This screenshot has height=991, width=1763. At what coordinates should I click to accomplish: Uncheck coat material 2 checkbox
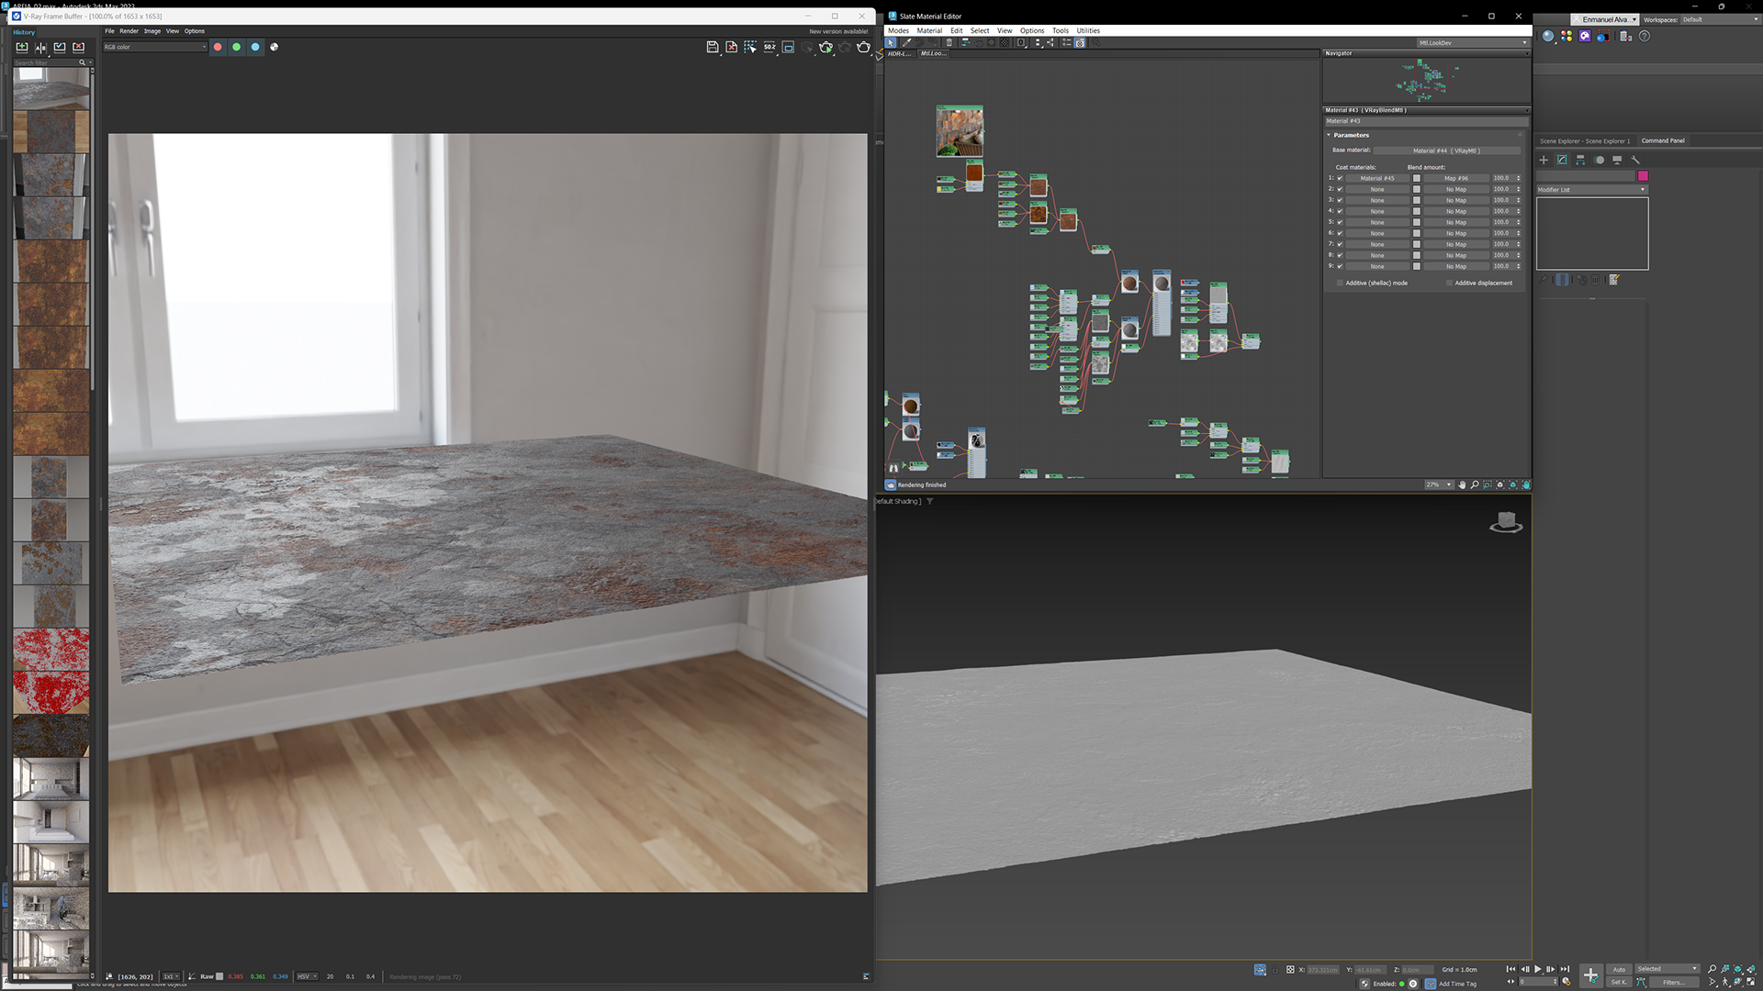(x=1340, y=189)
